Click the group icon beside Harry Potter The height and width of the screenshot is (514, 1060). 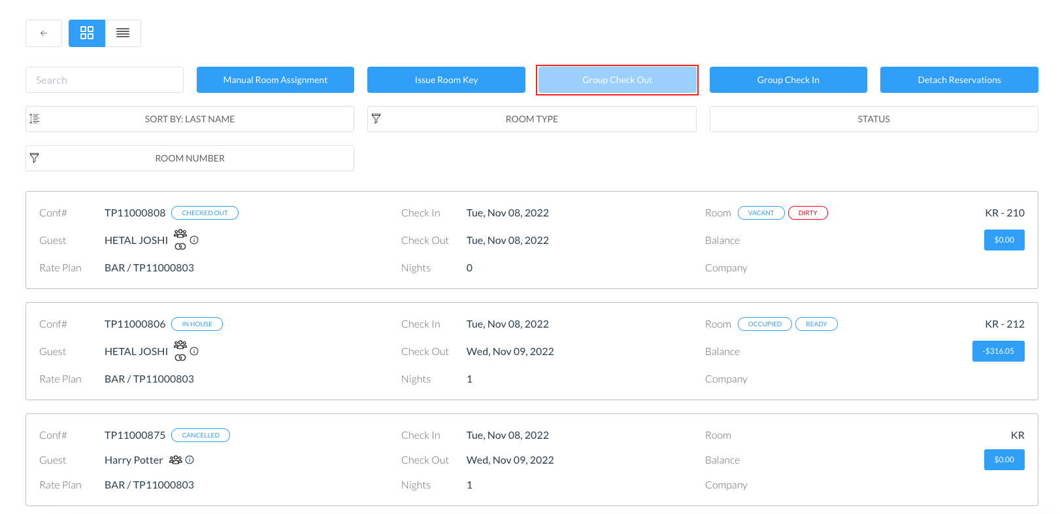click(x=175, y=460)
